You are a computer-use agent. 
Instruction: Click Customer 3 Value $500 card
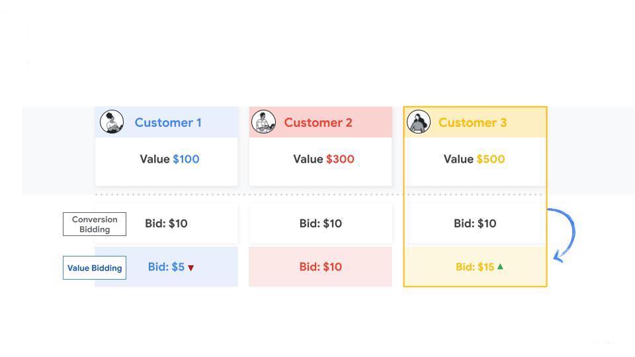pos(474,159)
